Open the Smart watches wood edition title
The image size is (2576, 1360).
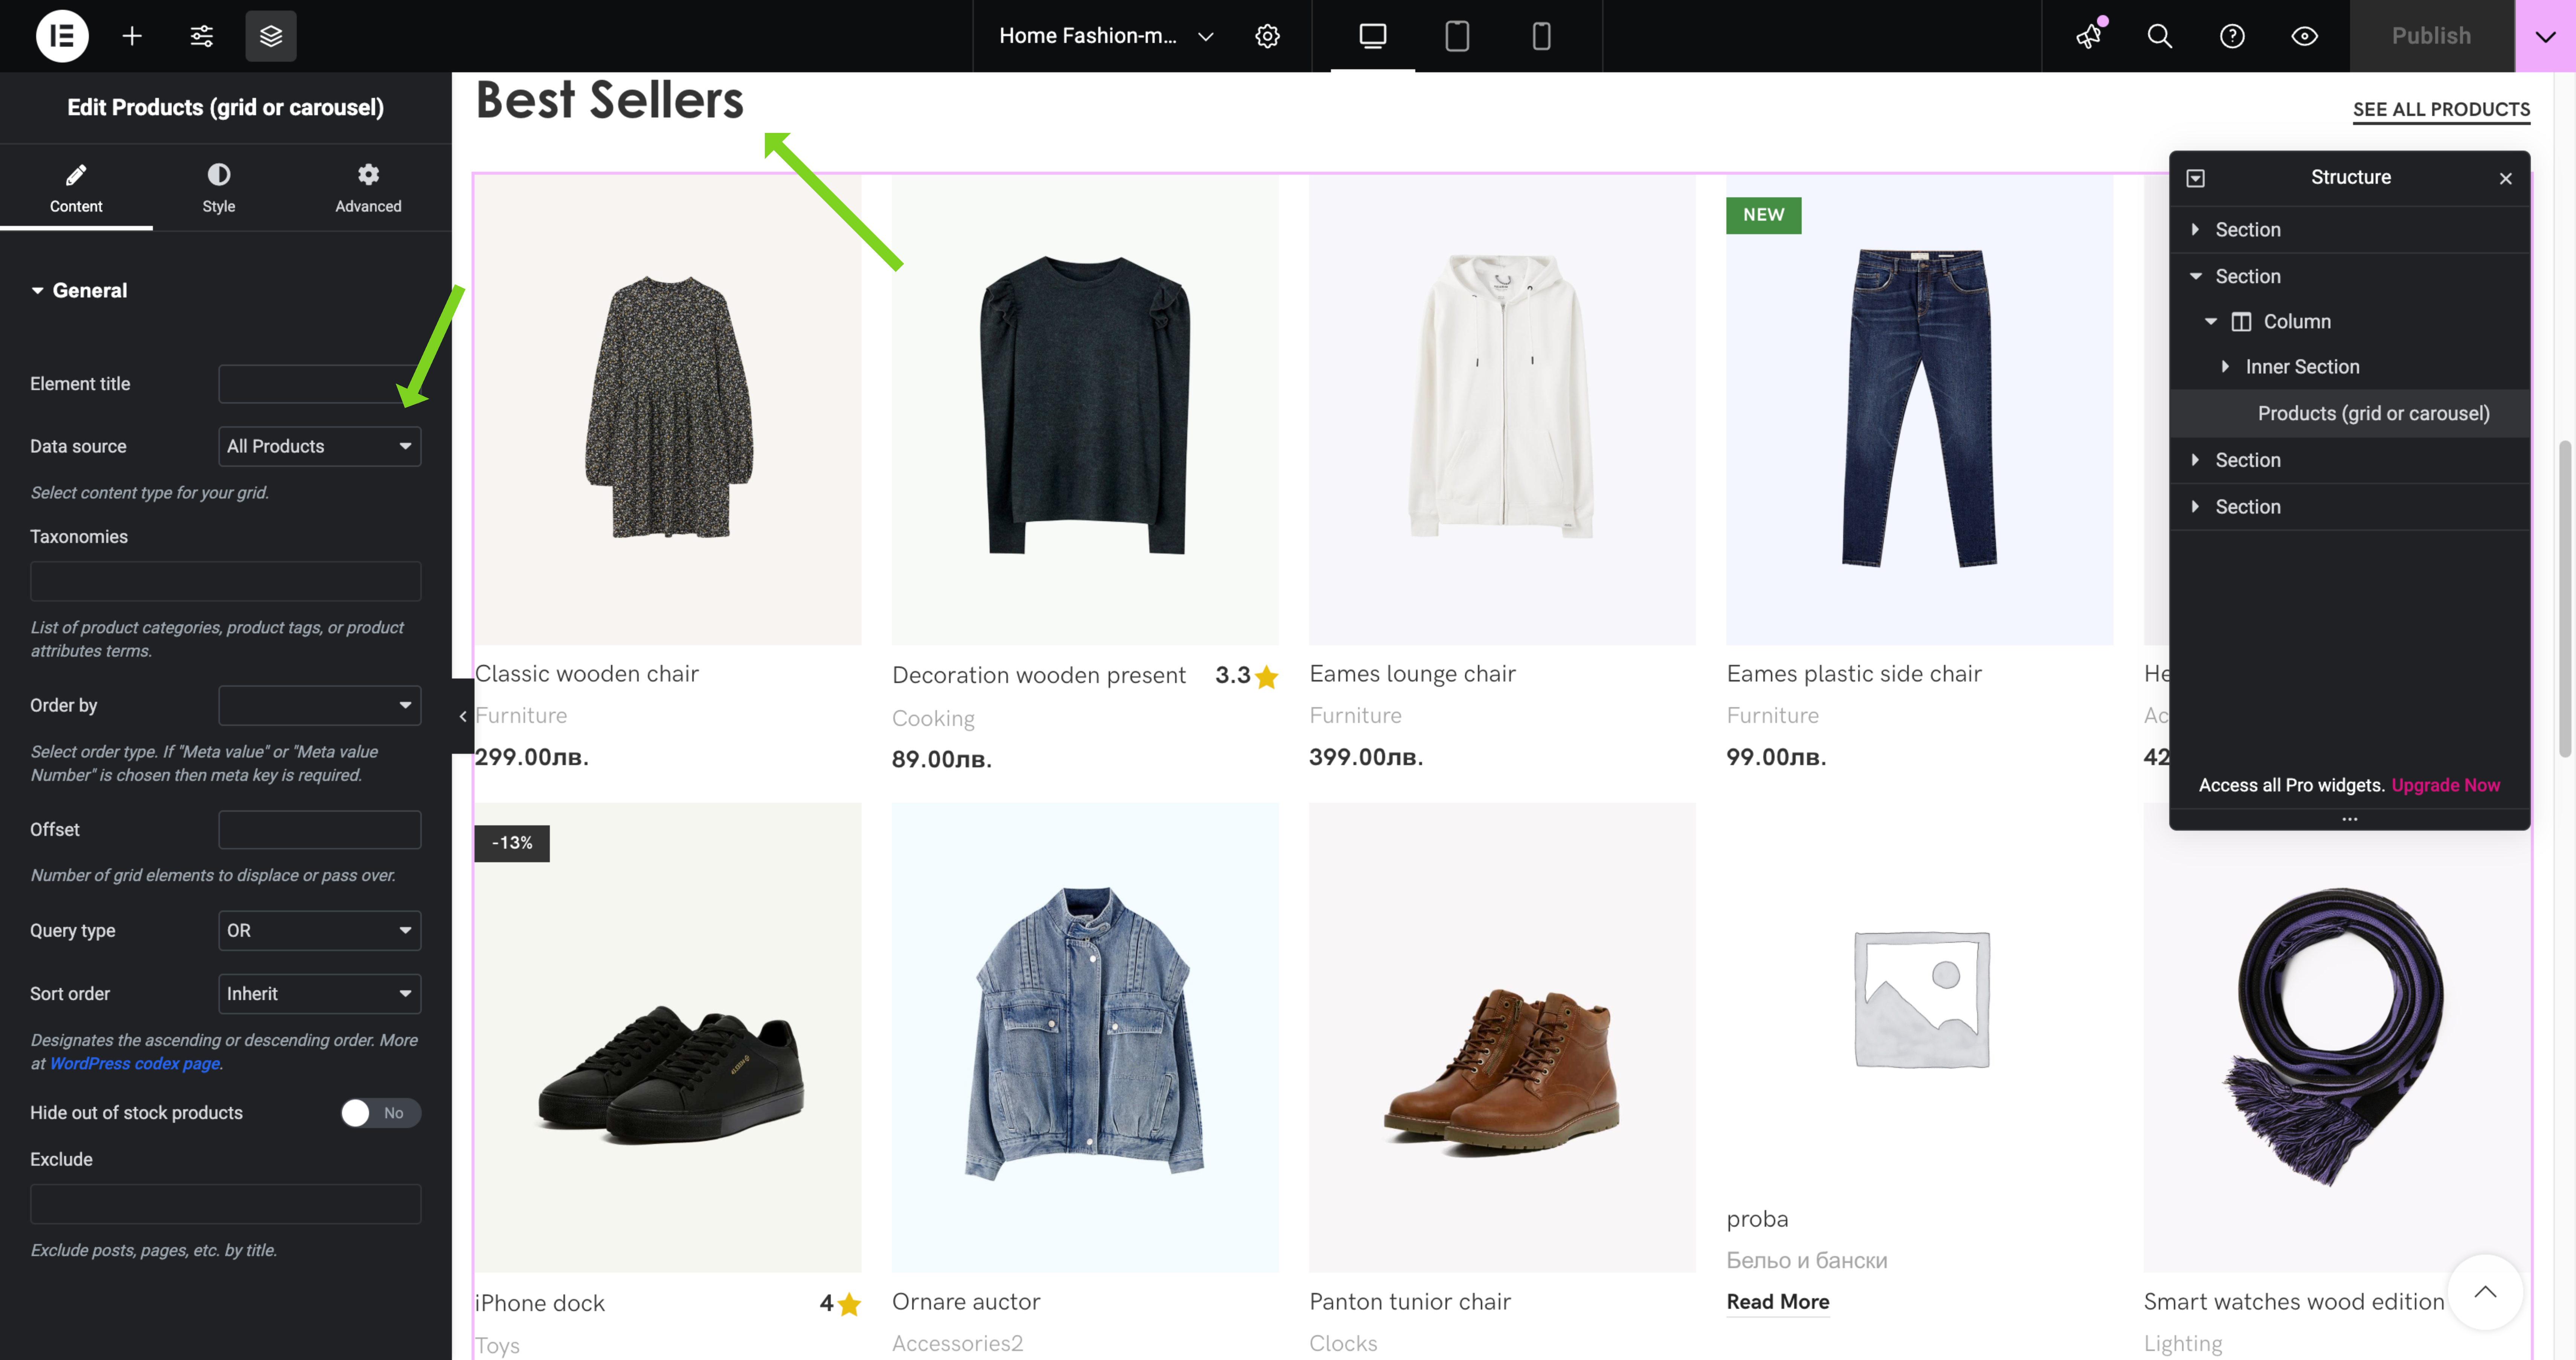click(x=2293, y=1302)
